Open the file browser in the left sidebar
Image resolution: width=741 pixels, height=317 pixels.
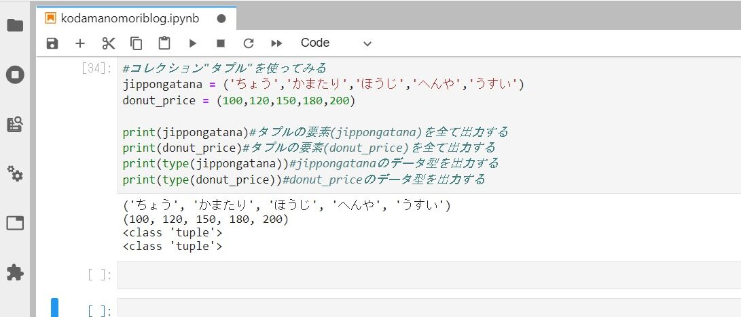click(x=15, y=26)
